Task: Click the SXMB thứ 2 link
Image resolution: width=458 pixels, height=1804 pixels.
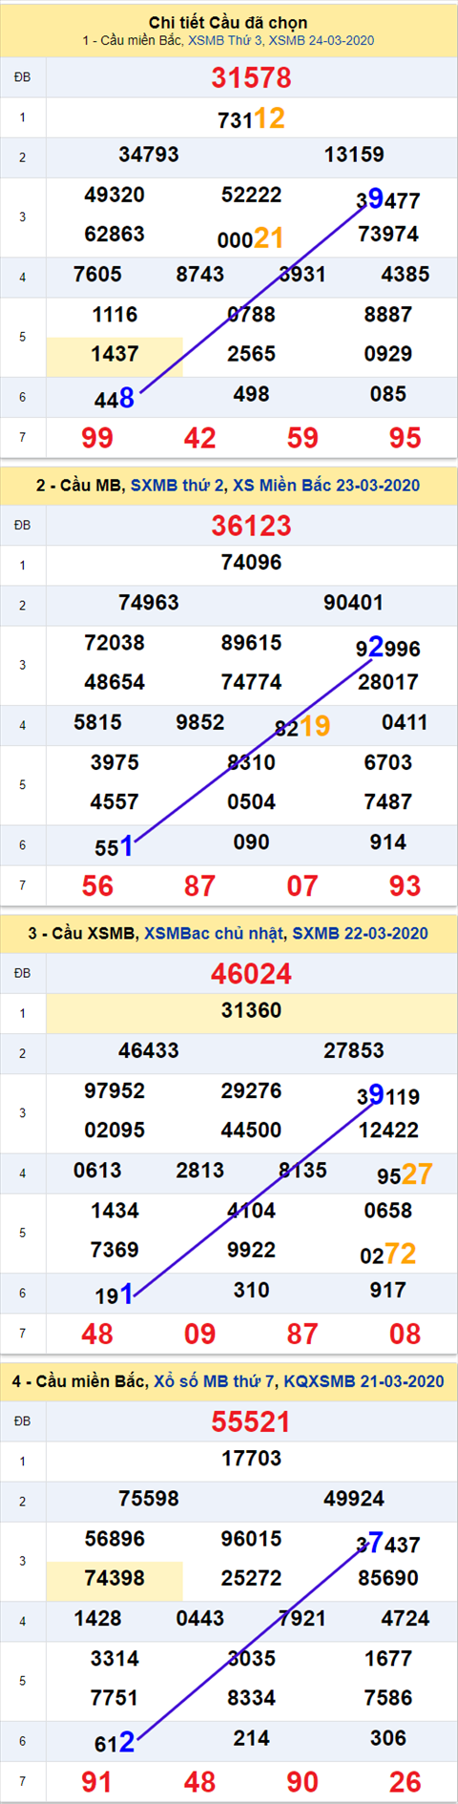Action: click(x=178, y=486)
